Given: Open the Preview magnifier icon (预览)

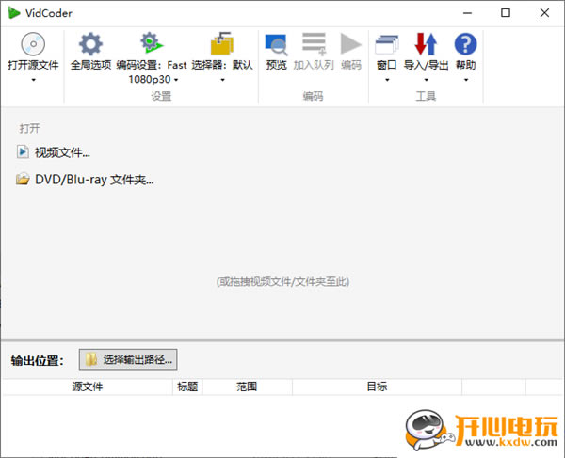Looking at the screenshot, I should [276, 44].
